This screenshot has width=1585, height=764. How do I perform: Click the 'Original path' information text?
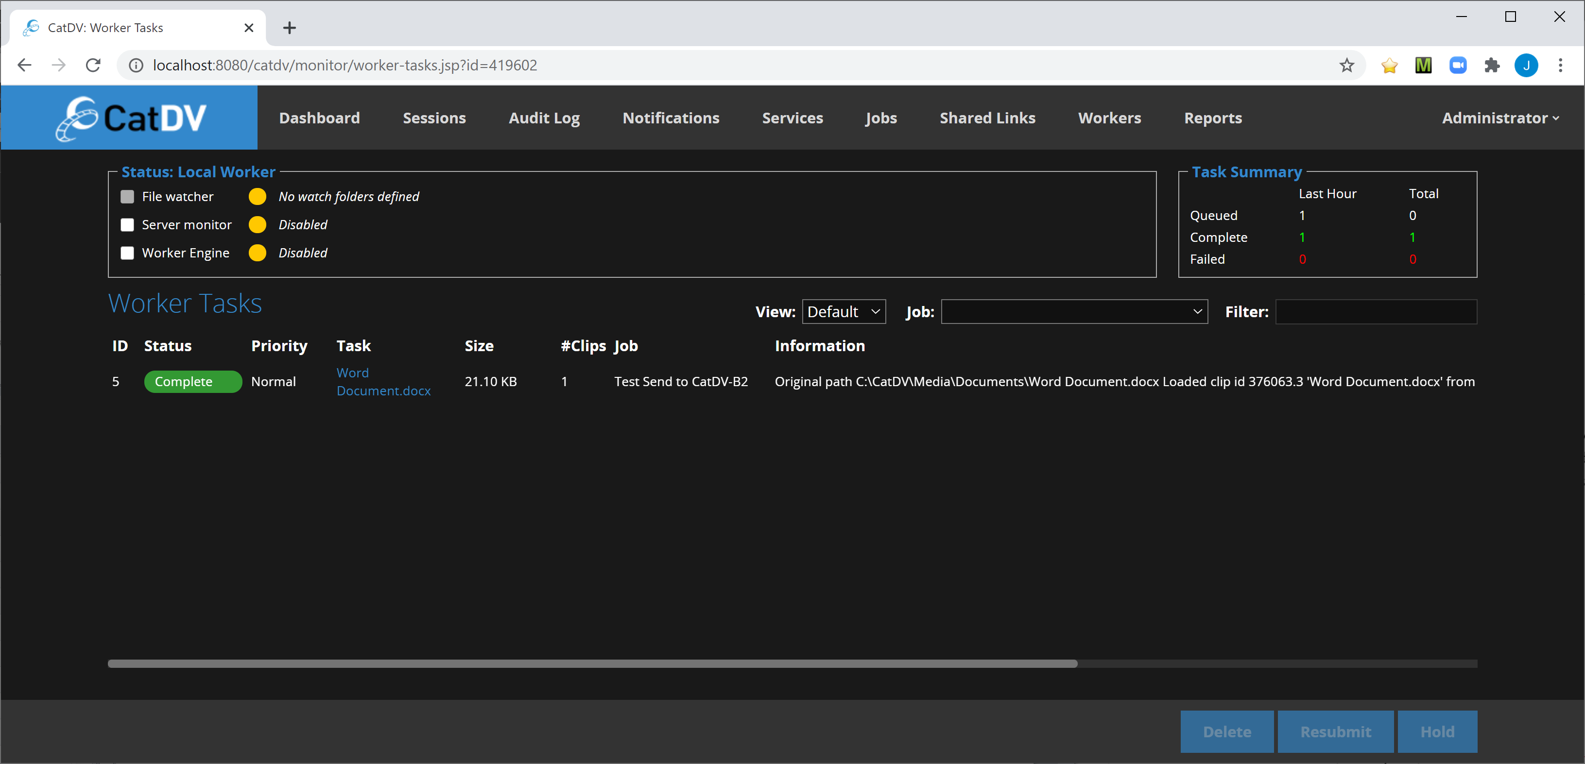click(1124, 381)
